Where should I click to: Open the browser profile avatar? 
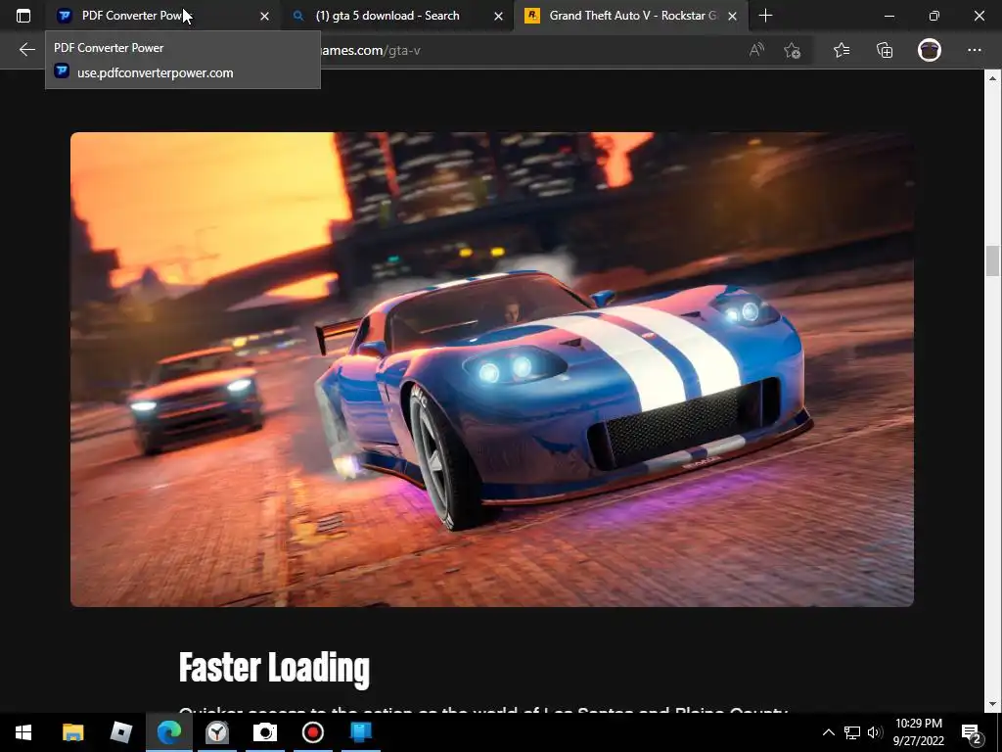click(930, 50)
